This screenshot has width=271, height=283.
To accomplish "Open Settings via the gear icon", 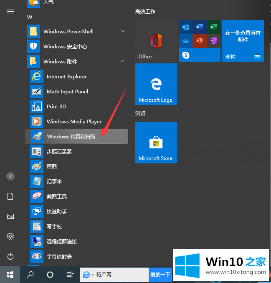I will 10,236.
